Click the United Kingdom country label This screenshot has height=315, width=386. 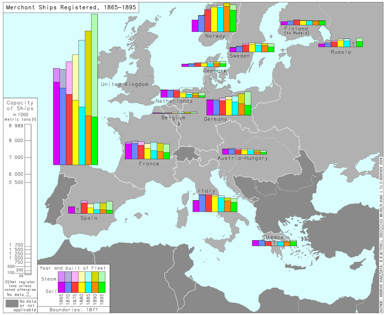tap(124, 84)
